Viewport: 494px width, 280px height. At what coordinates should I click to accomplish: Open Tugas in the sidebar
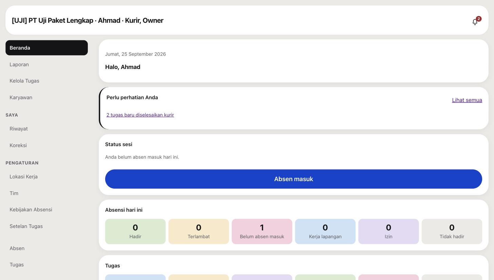click(x=46, y=265)
